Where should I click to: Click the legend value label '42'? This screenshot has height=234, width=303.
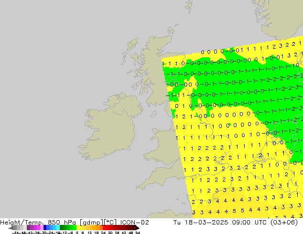[124, 233]
